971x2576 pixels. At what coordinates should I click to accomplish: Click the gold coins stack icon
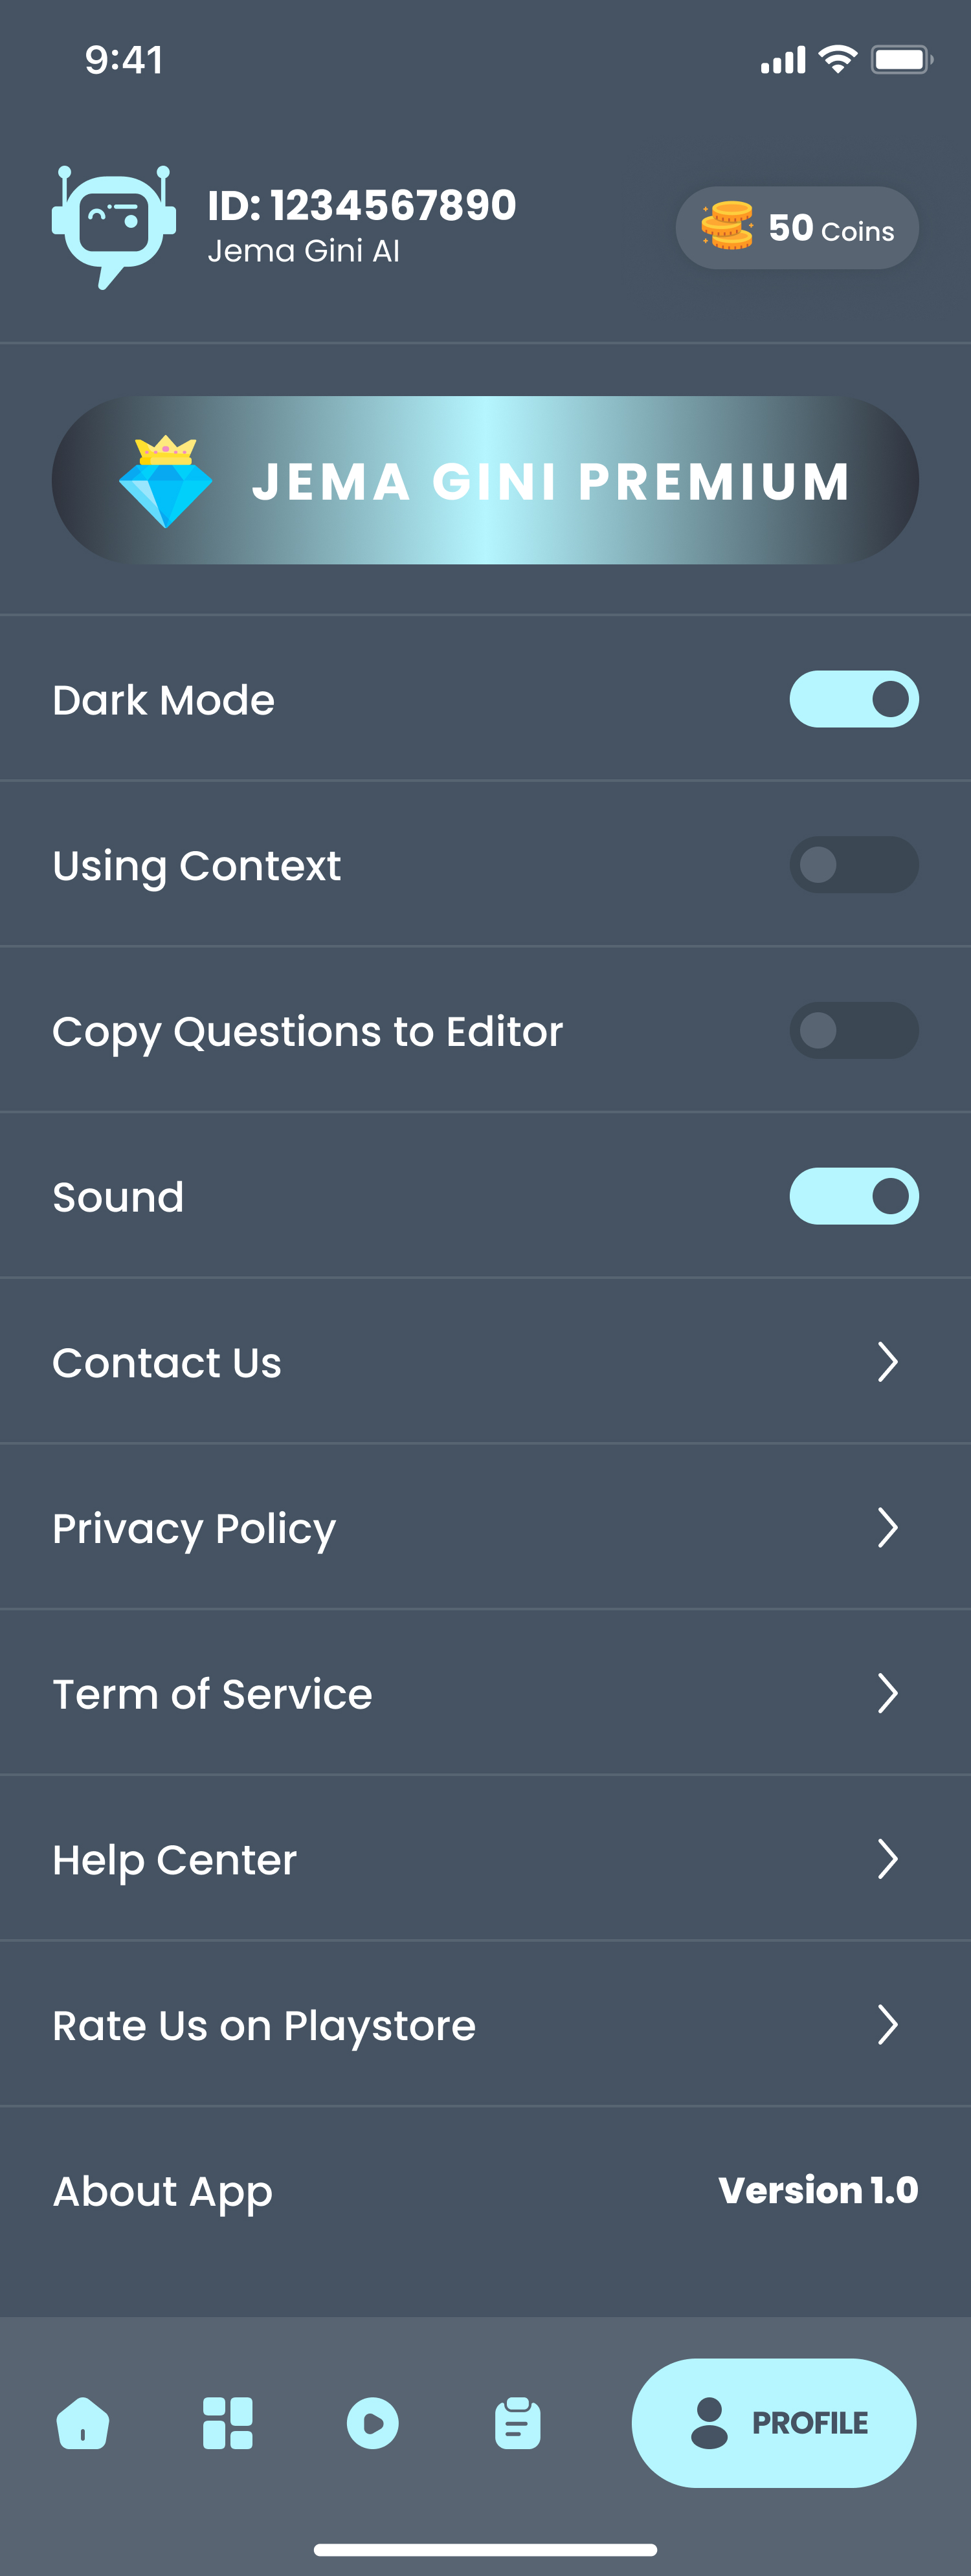coord(727,226)
